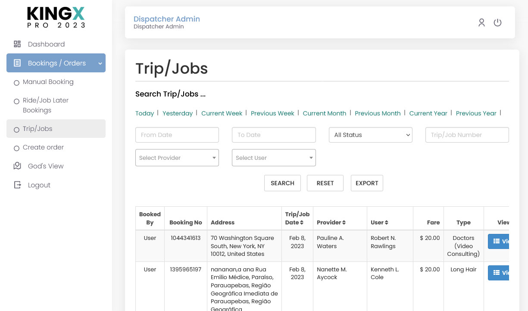The width and height of the screenshot is (528, 311).
Task: Click the Logout door icon in sidebar
Action: (17, 185)
